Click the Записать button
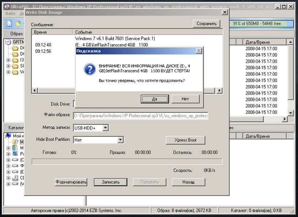298x217 pixels. coord(111,182)
